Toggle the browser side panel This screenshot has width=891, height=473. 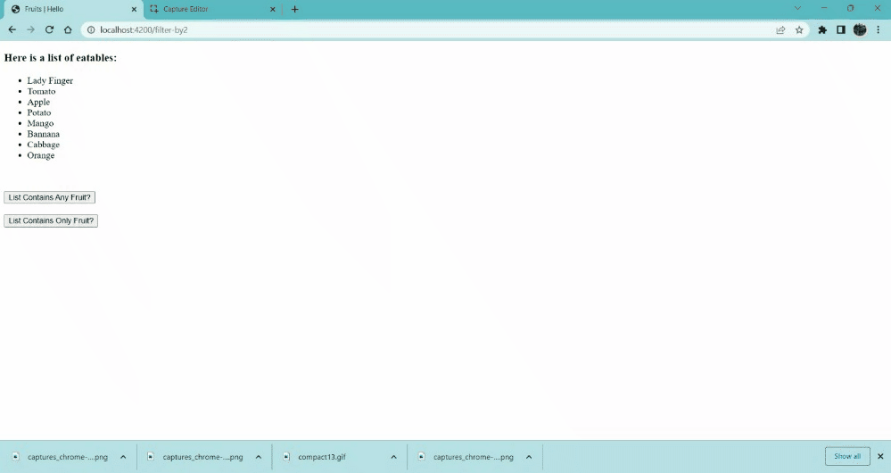(x=841, y=29)
